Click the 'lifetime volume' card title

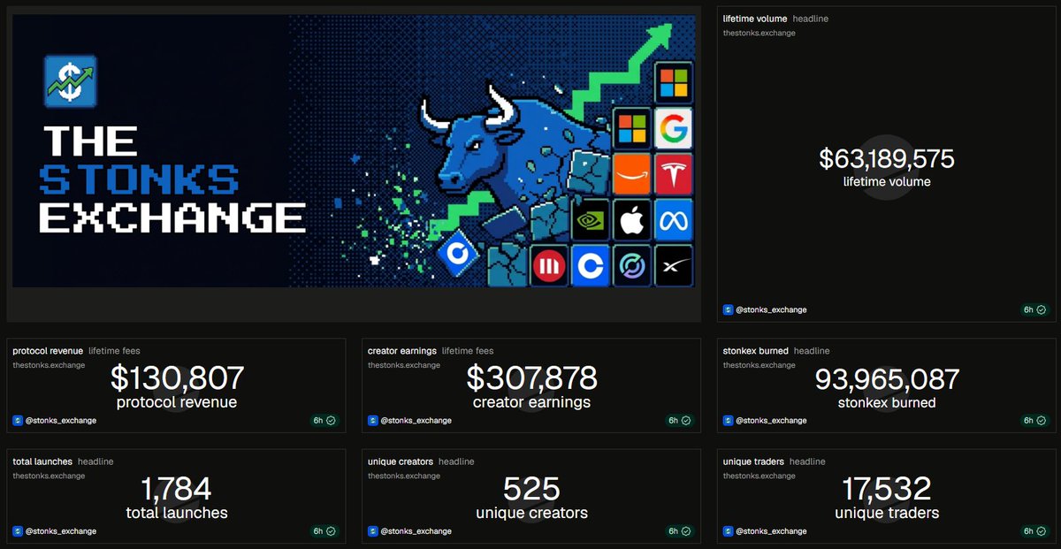[x=755, y=19]
